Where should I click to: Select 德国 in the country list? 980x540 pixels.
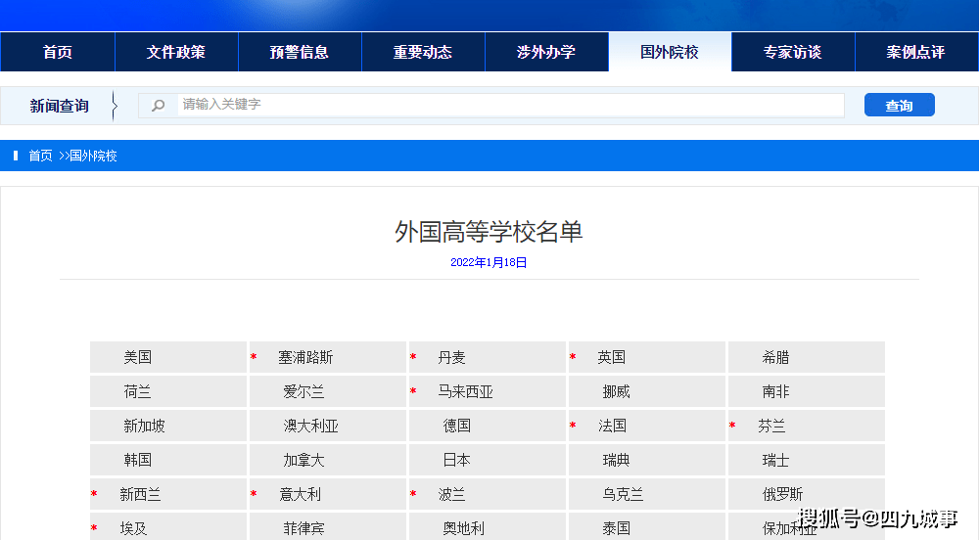[x=457, y=426]
